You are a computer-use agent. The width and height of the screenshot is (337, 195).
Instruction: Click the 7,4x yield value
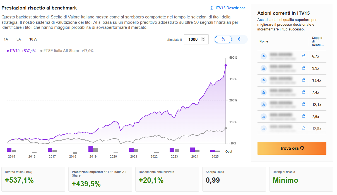click(316, 92)
